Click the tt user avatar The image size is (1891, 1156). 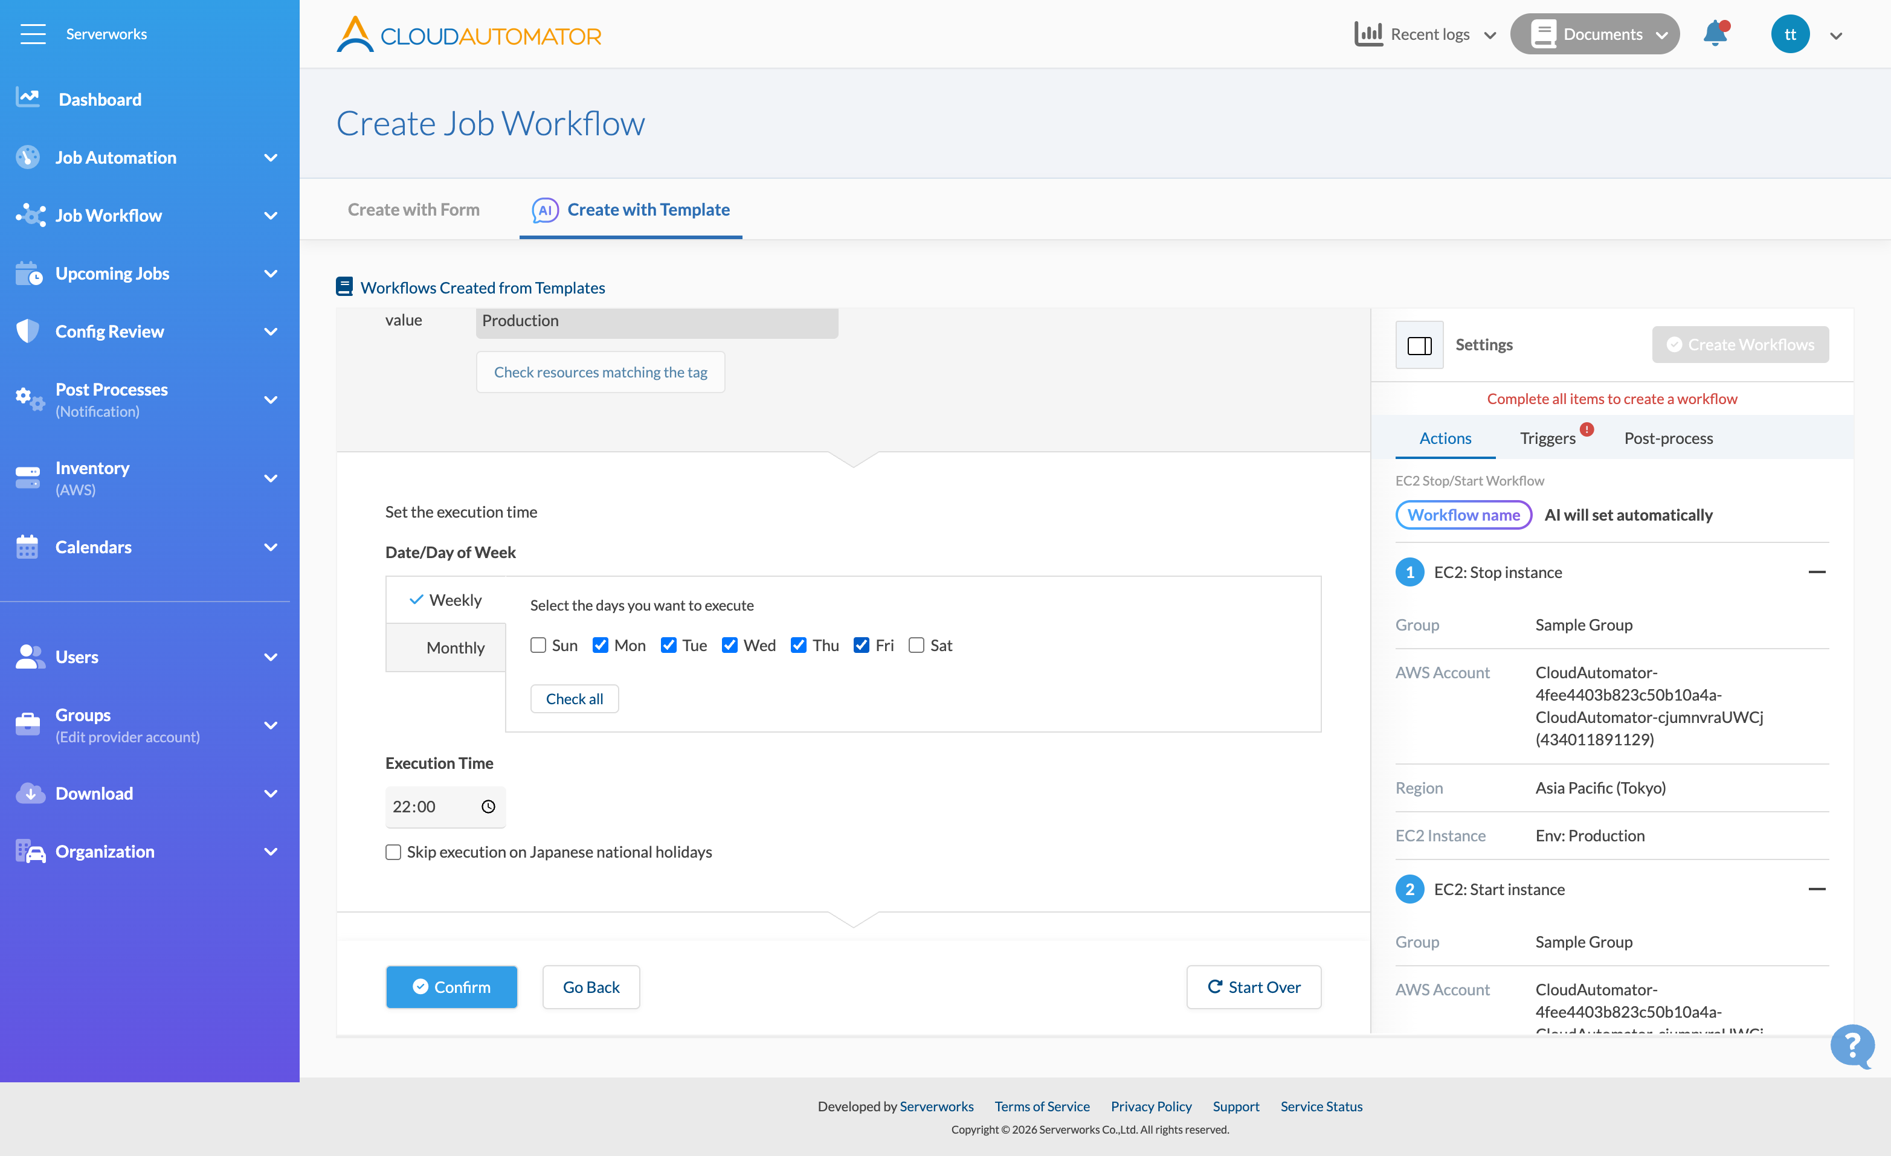1790,34
